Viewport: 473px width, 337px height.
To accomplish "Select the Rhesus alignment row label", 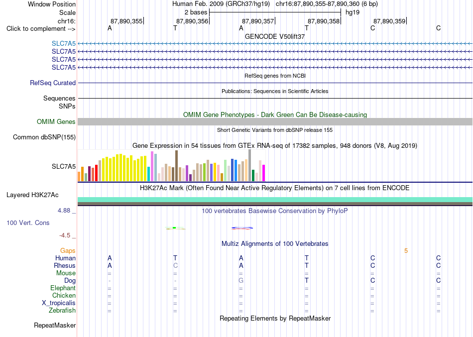I will click(65, 265).
